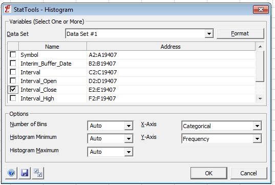275x185 pixels.
Task: Expand the Histogram Maximum dropdown
Action: (x=129, y=152)
